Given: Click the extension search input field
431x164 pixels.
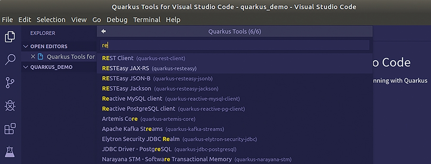Looking at the screenshot, I should (235, 45).
